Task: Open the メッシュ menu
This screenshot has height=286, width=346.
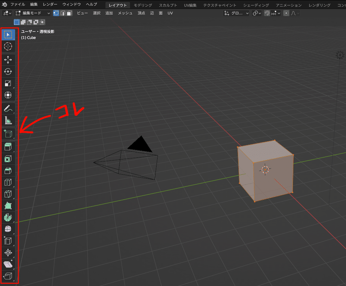Action: 125,13
